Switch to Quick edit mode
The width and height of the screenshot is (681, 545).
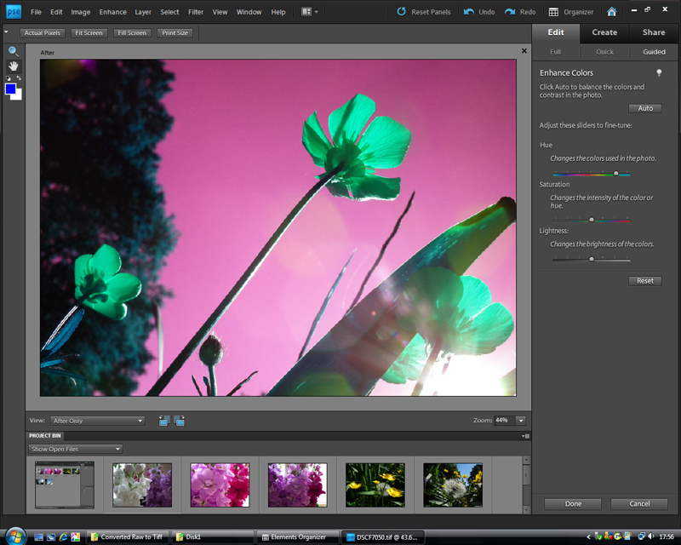coord(604,52)
